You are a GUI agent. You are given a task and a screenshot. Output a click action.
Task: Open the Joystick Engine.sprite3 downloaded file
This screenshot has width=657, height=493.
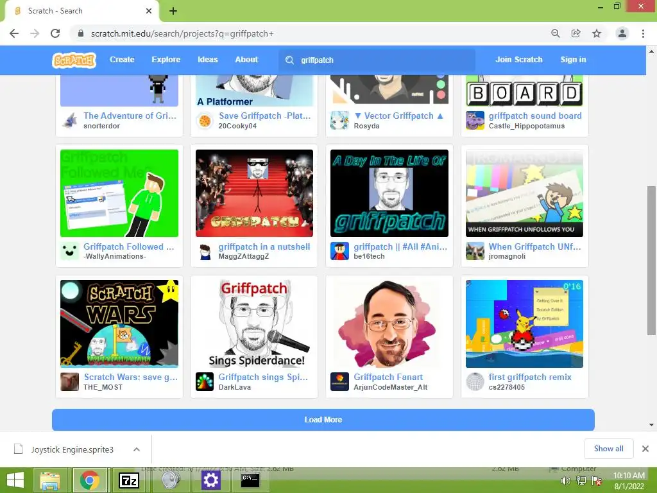pyautogui.click(x=72, y=449)
